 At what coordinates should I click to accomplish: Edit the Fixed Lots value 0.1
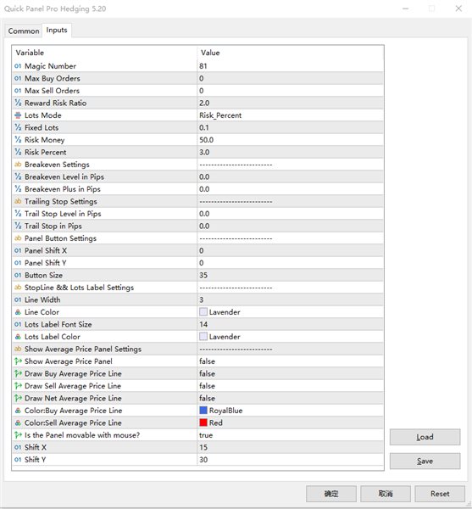290,127
